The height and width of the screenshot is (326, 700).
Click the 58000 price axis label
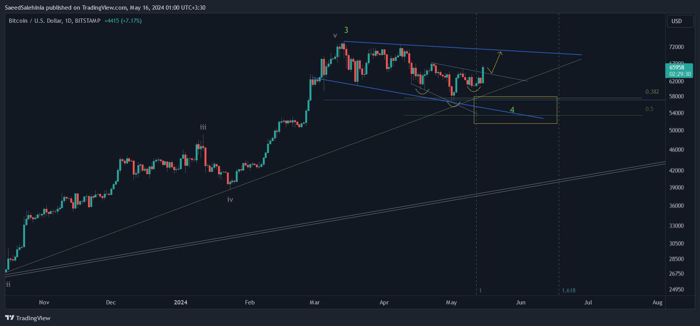(x=676, y=96)
